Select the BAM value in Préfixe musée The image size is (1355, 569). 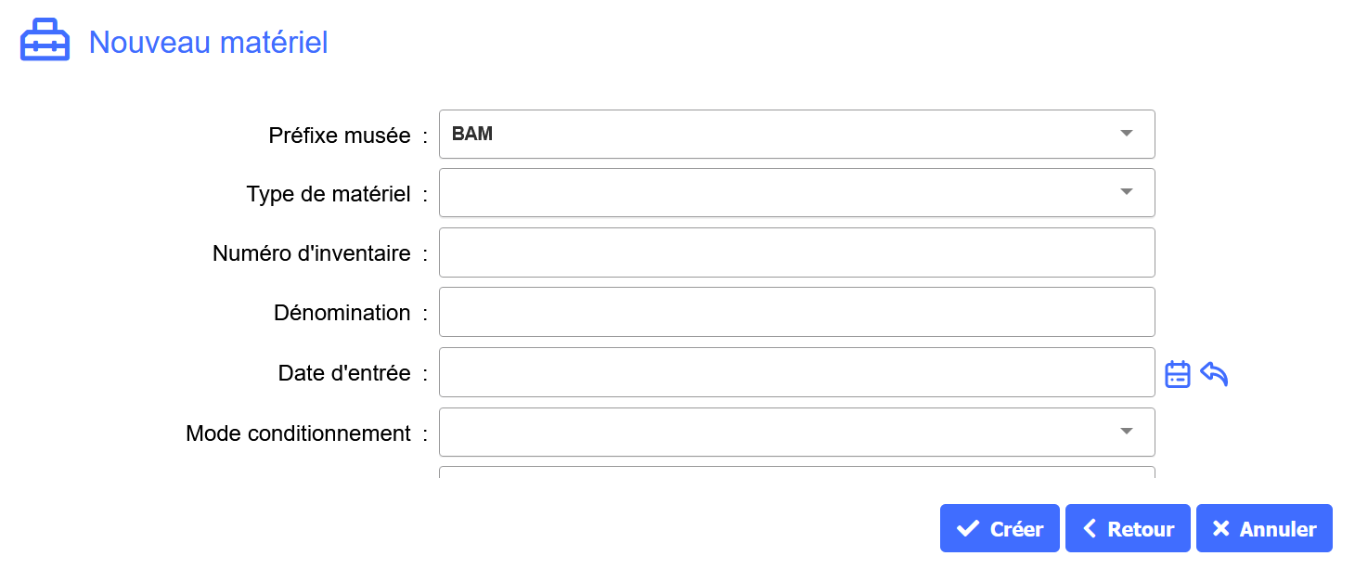pos(472,134)
